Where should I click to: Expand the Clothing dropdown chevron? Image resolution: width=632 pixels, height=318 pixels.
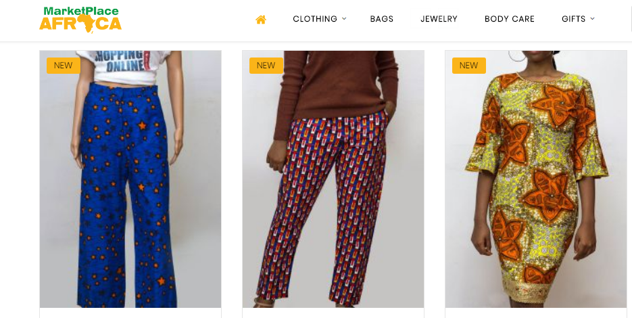point(344,18)
